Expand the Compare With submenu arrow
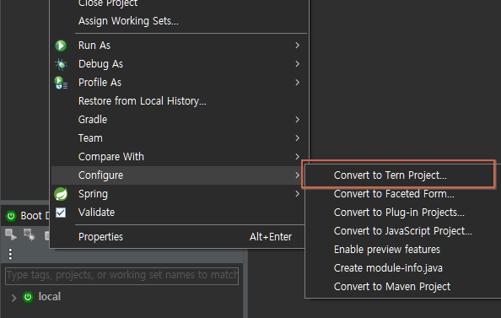 tap(297, 157)
